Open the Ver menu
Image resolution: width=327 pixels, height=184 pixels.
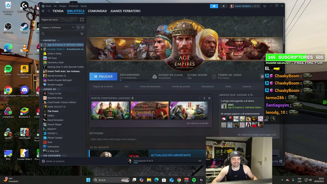[55, 6]
